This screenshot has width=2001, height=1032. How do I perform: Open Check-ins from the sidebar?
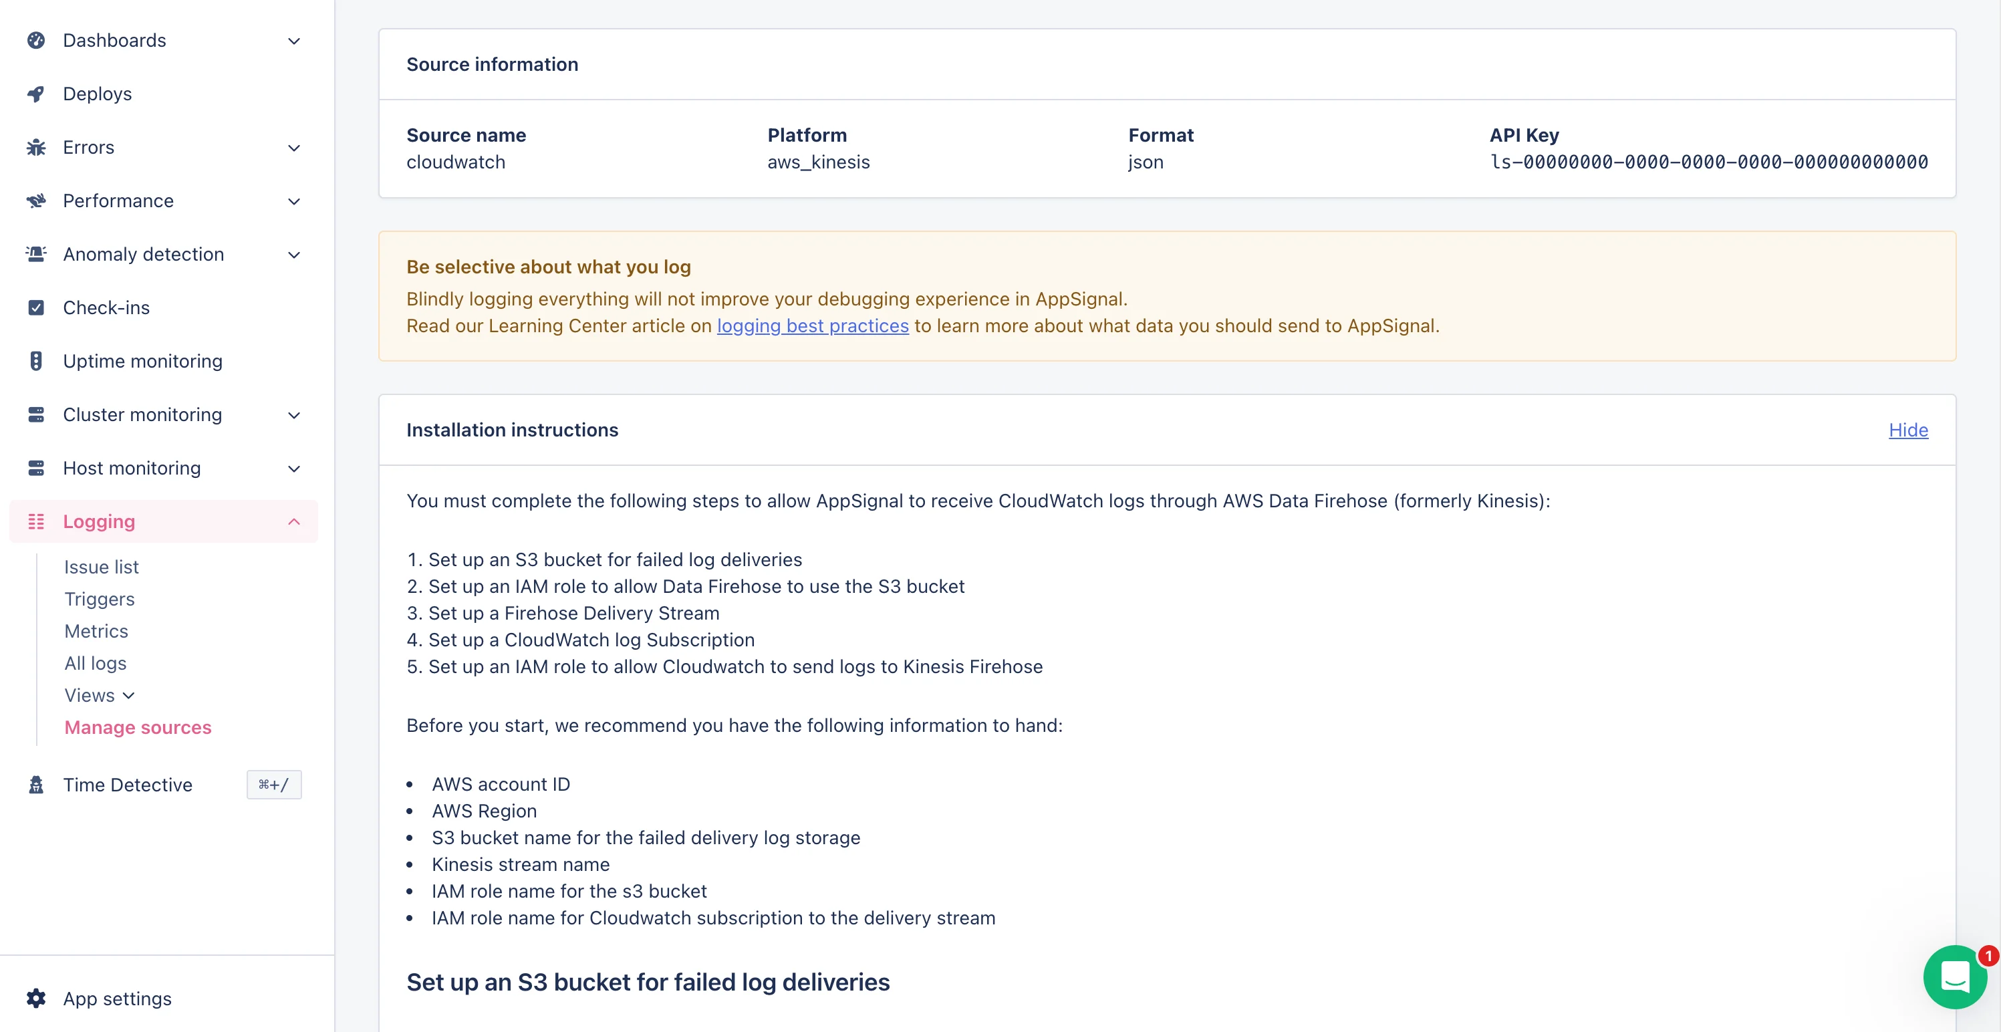point(106,307)
